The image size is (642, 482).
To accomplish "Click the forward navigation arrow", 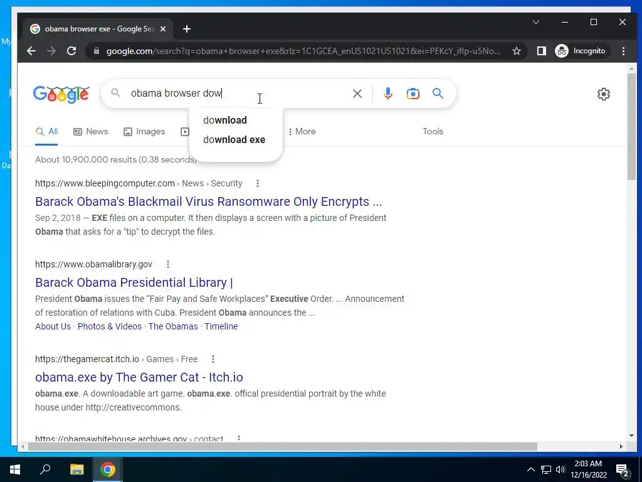I will [x=51, y=51].
